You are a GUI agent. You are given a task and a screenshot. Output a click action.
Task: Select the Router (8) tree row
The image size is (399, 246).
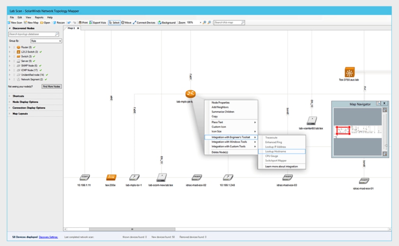(x=26, y=47)
